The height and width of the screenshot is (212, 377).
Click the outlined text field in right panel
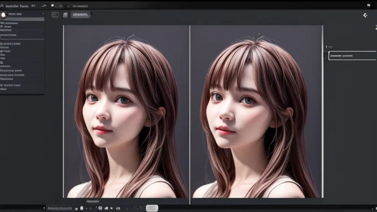[352, 56]
